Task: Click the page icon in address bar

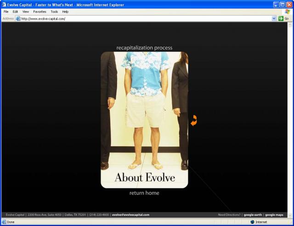Action: click(18, 19)
